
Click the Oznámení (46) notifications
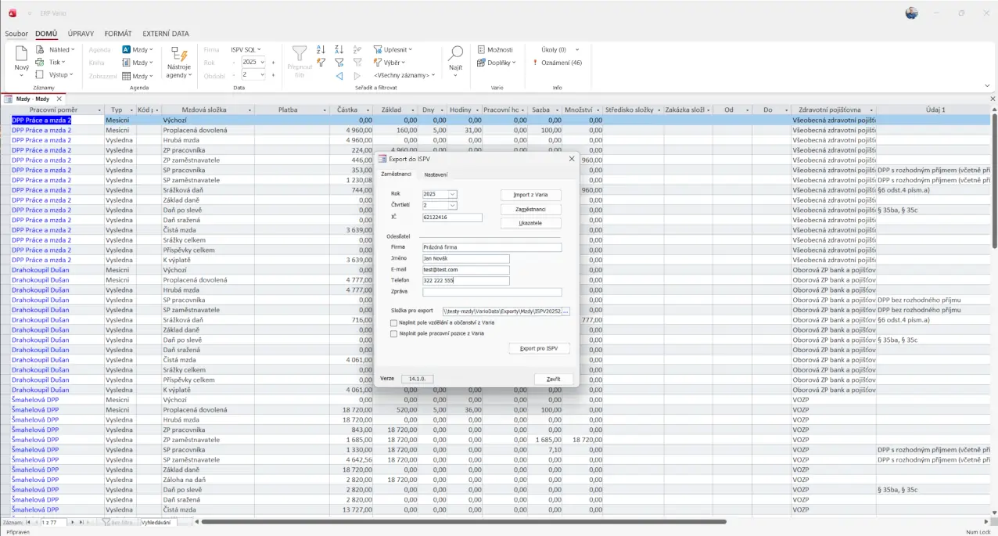point(556,63)
